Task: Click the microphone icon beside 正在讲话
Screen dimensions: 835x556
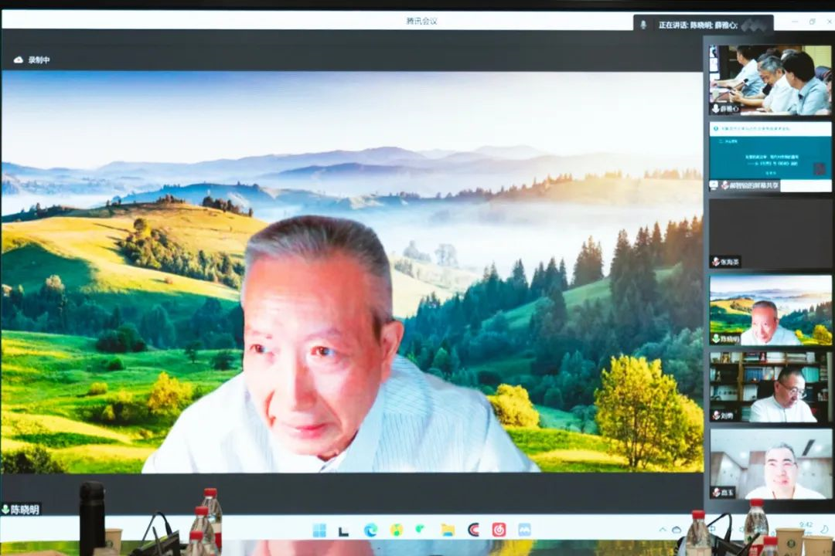Action: [x=643, y=25]
